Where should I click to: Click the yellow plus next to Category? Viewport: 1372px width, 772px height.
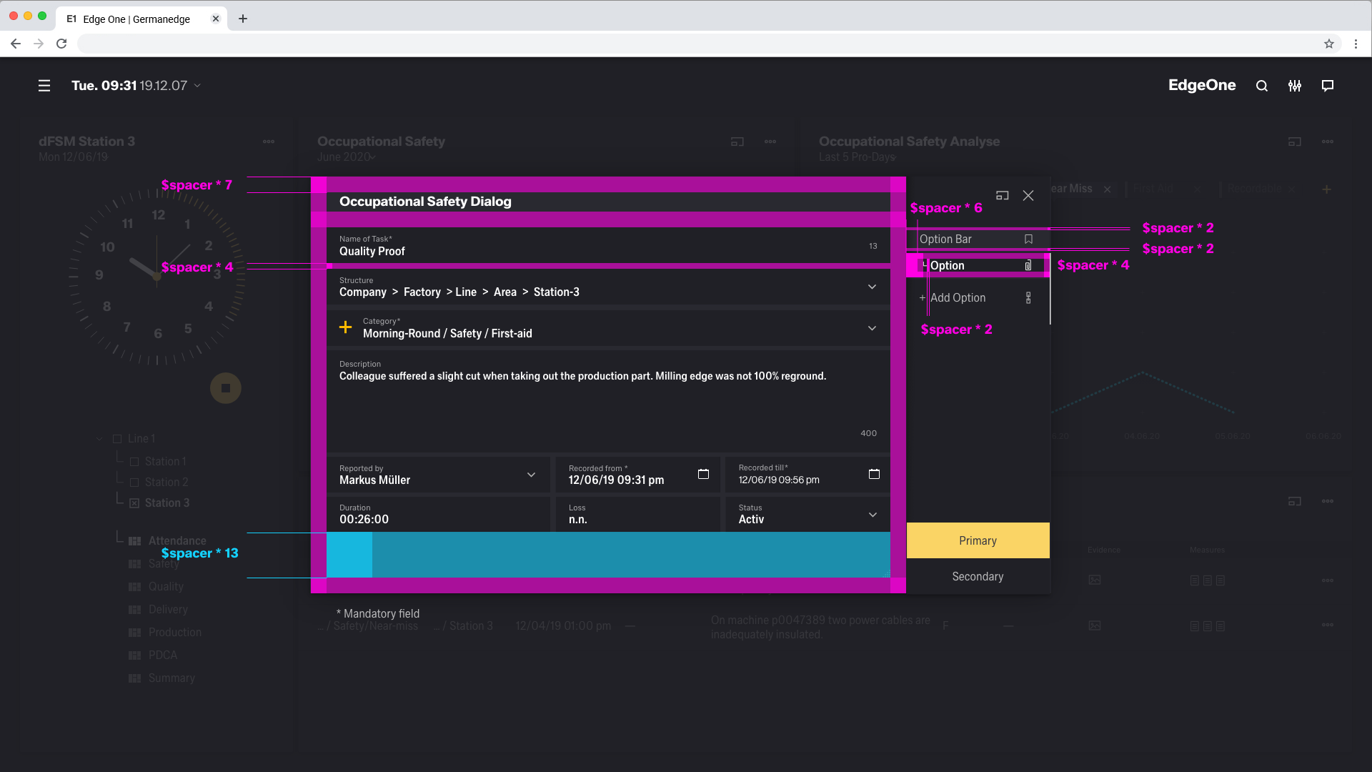click(345, 327)
